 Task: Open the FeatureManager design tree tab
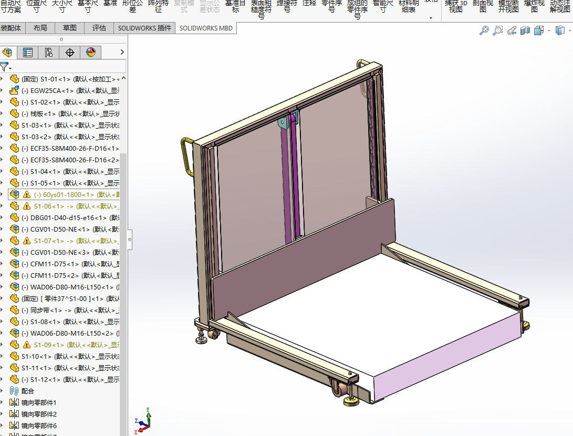[x=7, y=52]
